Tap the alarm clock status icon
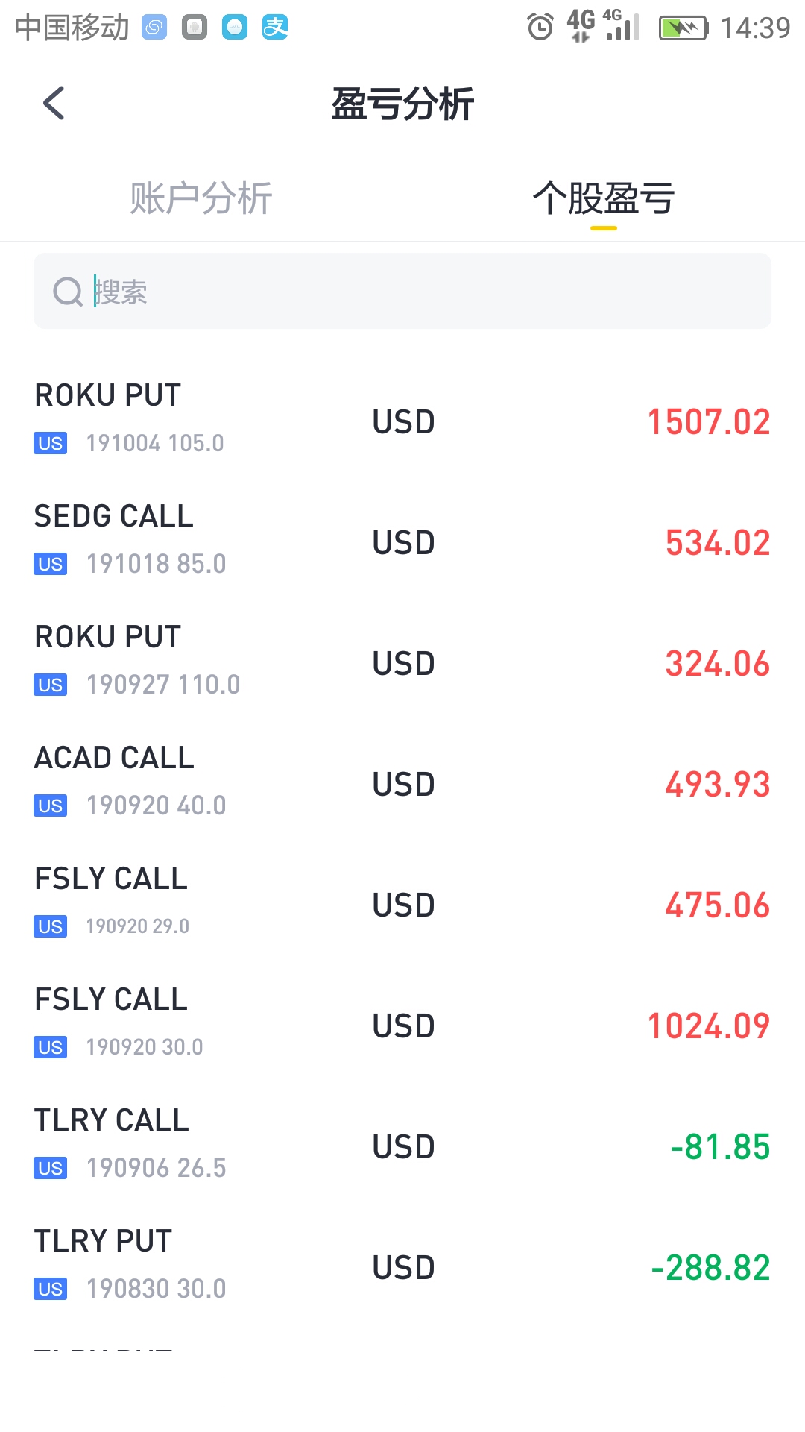Screen dimensions: 805x1432 [x=540, y=28]
